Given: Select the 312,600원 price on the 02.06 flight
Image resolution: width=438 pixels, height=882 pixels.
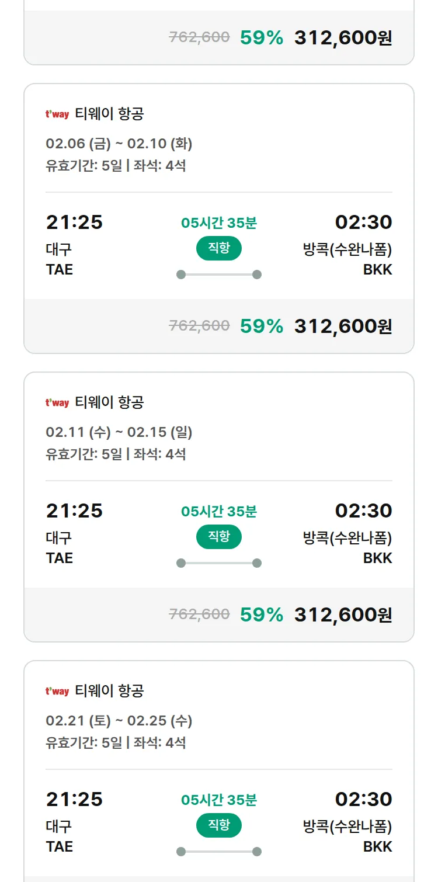Looking at the screenshot, I should (x=343, y=326).
